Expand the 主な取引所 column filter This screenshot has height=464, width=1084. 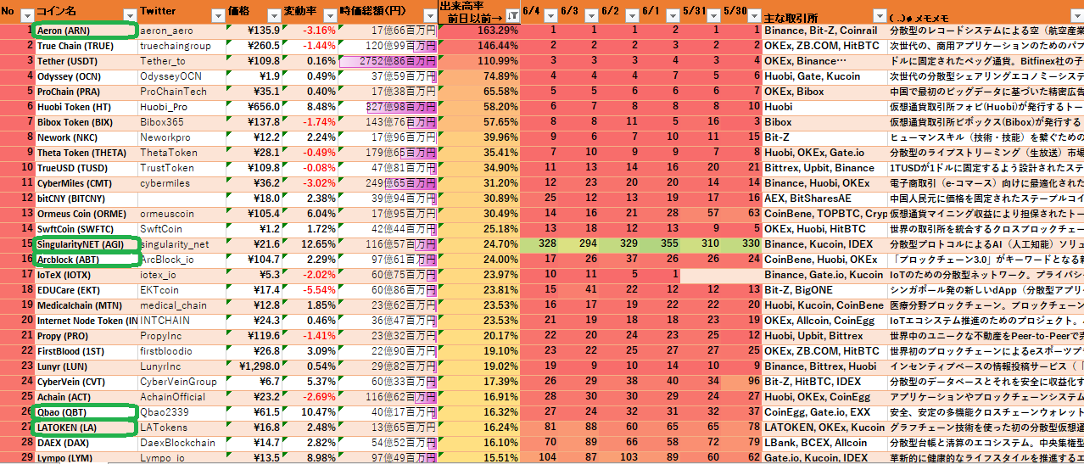877,15
